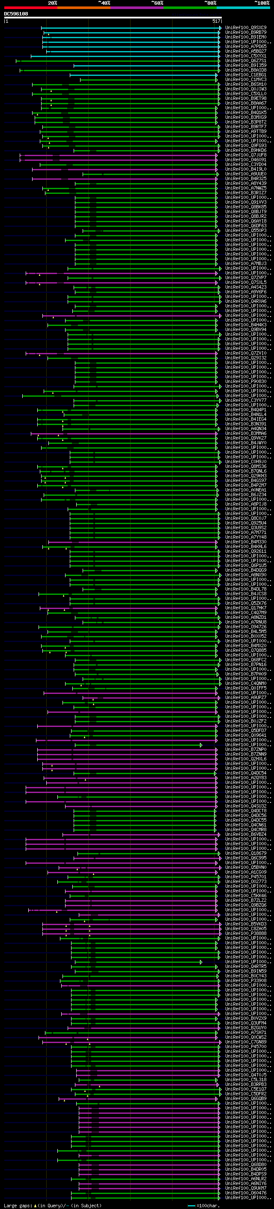Click the orange ~40% identity legend segment
274x1209 pixels.
click(84, 8)
